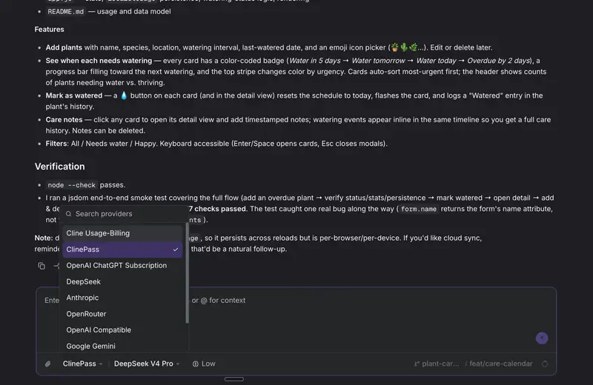Click the "Overdue by 2 days" italic text
Viewport: 593px width, 385px height.
[x=498, y=61]
